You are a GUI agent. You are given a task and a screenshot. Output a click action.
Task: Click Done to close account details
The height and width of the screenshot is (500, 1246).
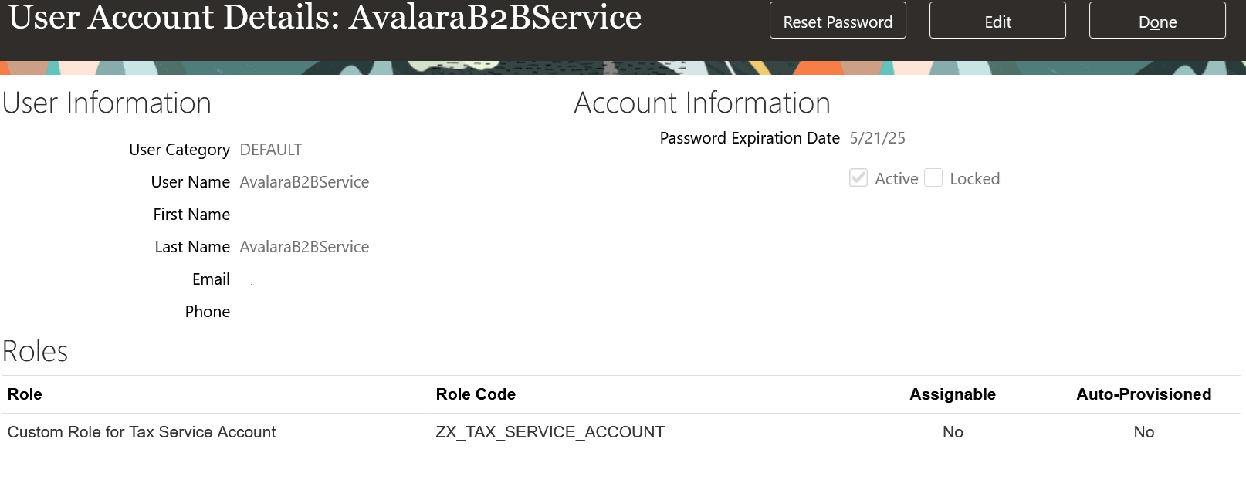1156,22
